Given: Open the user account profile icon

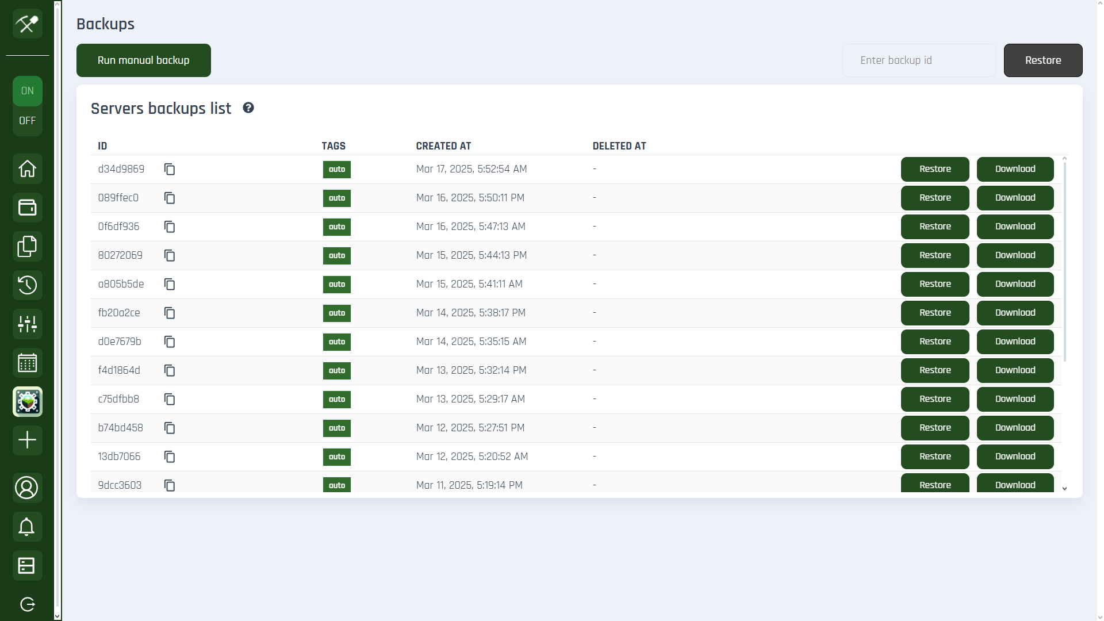Looking at the screenshot, I should (x=27, y=488).
